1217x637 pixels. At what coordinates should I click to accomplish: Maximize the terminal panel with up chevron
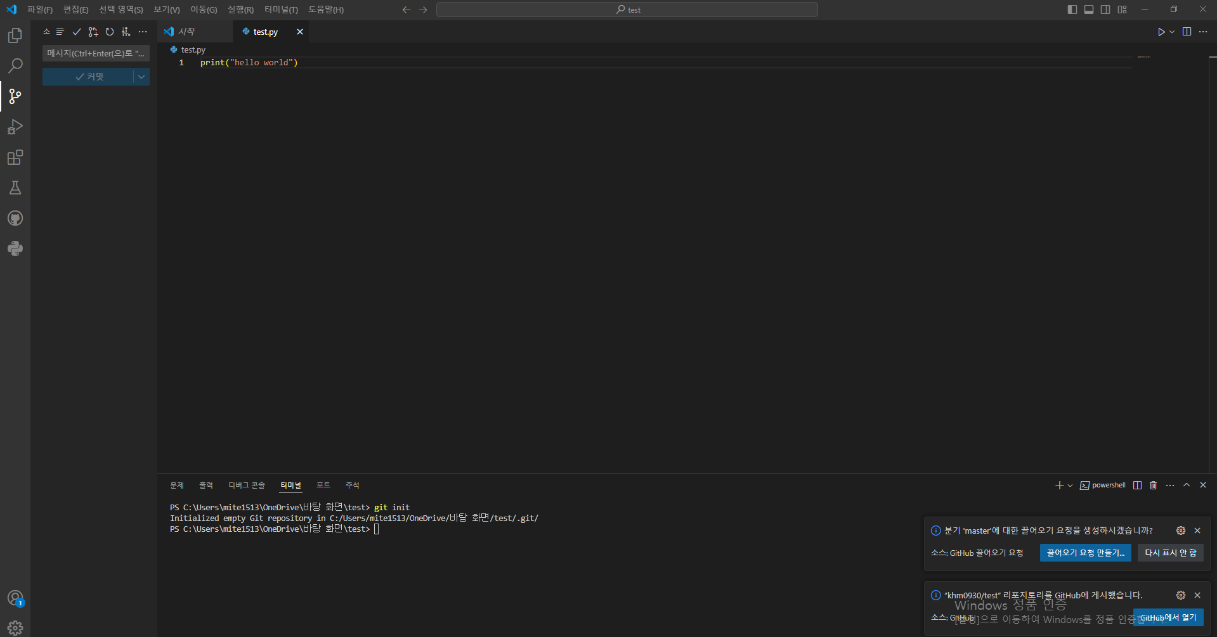click(x=1187, y=486)
